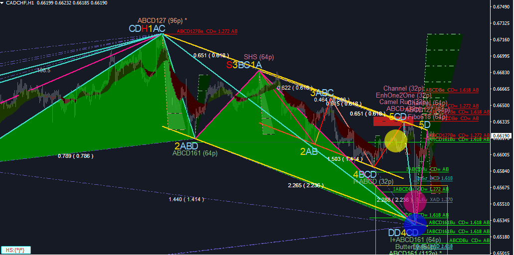Click the 0.65510 price axis label
514x255 pixels.
[502, 204]
